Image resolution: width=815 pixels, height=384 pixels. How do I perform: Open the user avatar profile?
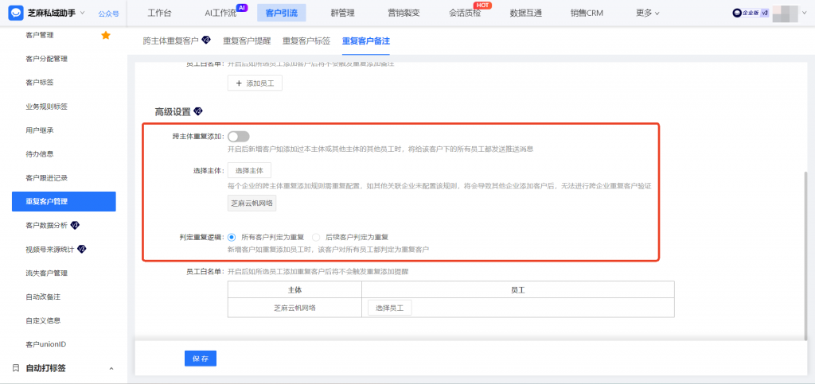(785, 14)
